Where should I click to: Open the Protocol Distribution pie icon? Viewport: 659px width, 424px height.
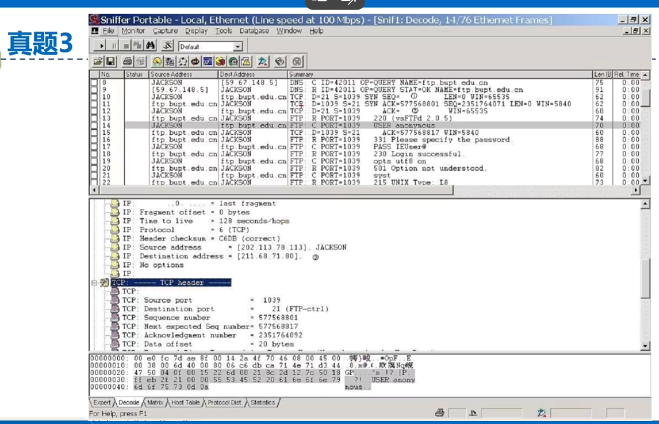click(x=220, y=61)
